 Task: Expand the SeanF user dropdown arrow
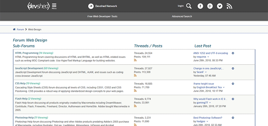click(x=206, y=72)
